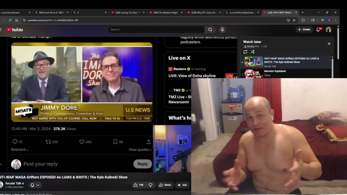Click the Jimmy Dore MOATS video image
Screen dimensions: 347x195
[x=82, y=82]
